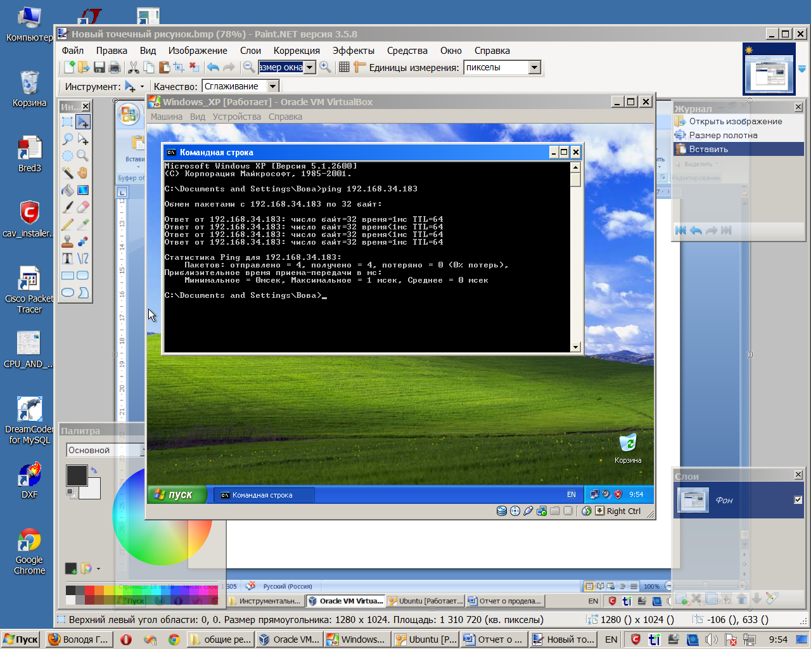Undo the last action

(213, 67)
